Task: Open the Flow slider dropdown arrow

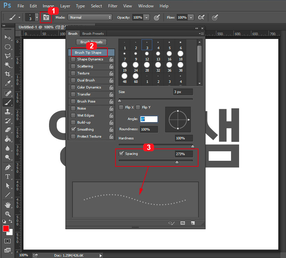Action: (x=191, y=18)
